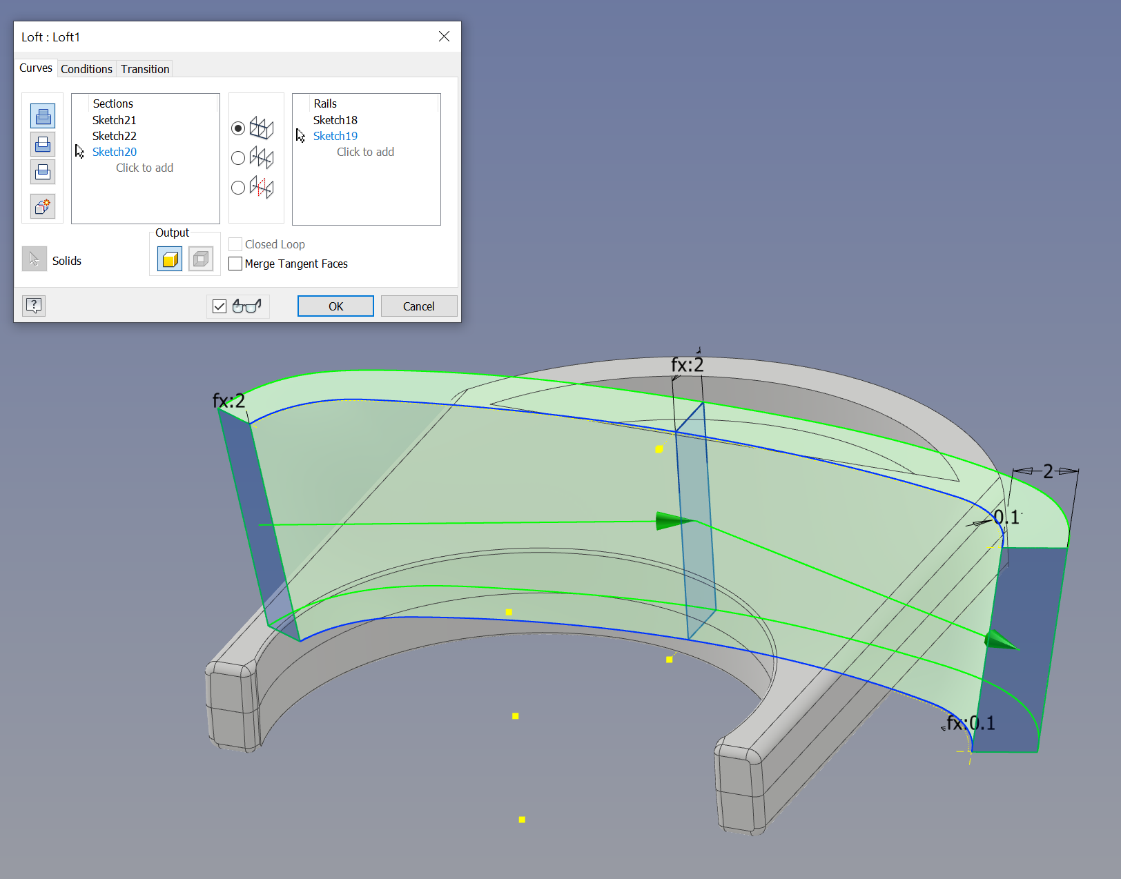Choose Surface output in the Output group
The height and width of the screenshot is (879, 1121).
pyautogui.click(x=201, y=259)
